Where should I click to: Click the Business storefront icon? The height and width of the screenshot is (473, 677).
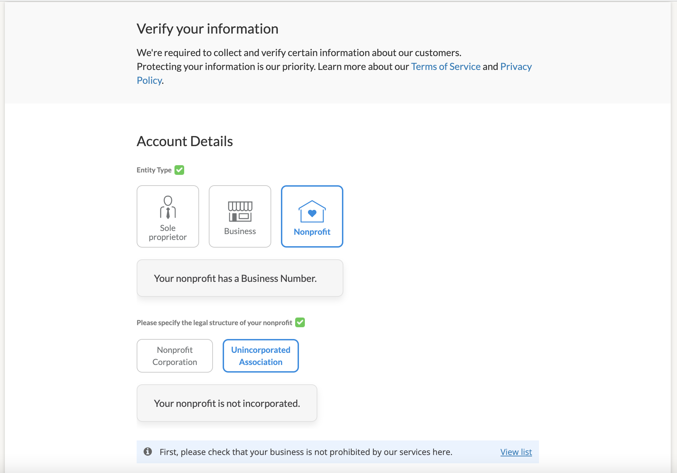click(240, 211)
